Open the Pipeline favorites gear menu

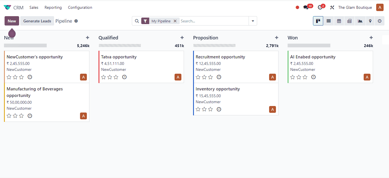coord(76,21)
